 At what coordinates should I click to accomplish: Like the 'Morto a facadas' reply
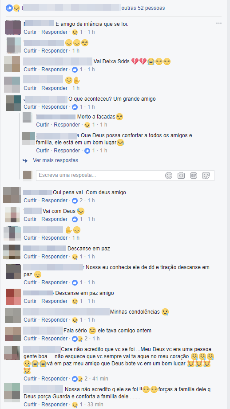point(43,125)
